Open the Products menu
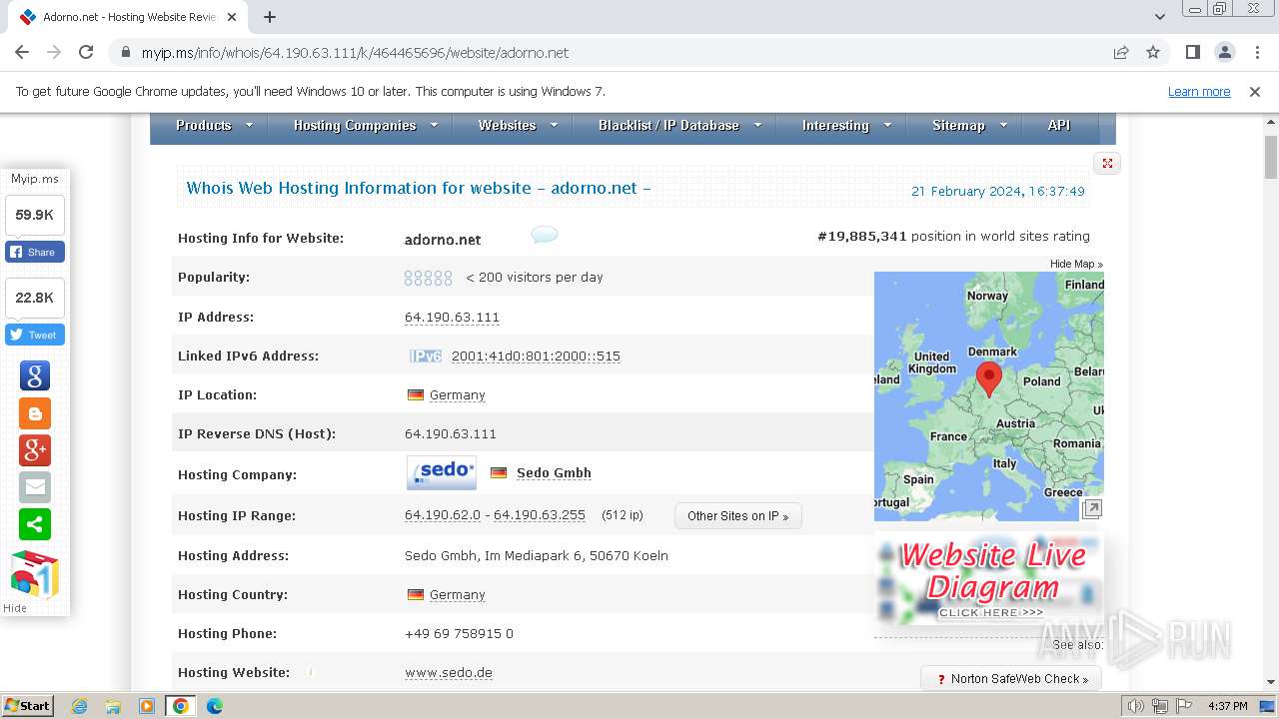This screenshot has width=1279, height=719. pyautogui.click(x=203, y=125)
